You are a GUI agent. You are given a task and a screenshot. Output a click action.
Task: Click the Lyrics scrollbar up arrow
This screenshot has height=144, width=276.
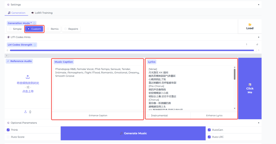[234, 67]
